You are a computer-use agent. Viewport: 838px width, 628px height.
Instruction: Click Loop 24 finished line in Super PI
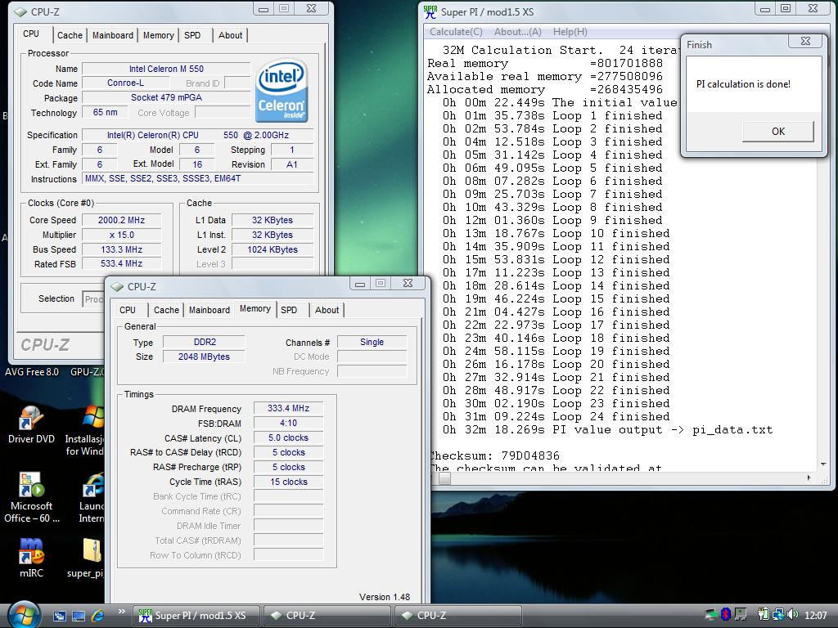pyautogui.click(x=556, y=416)
